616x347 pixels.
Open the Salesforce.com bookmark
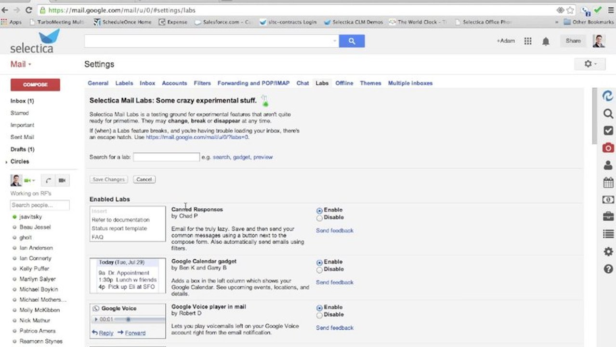224,22
